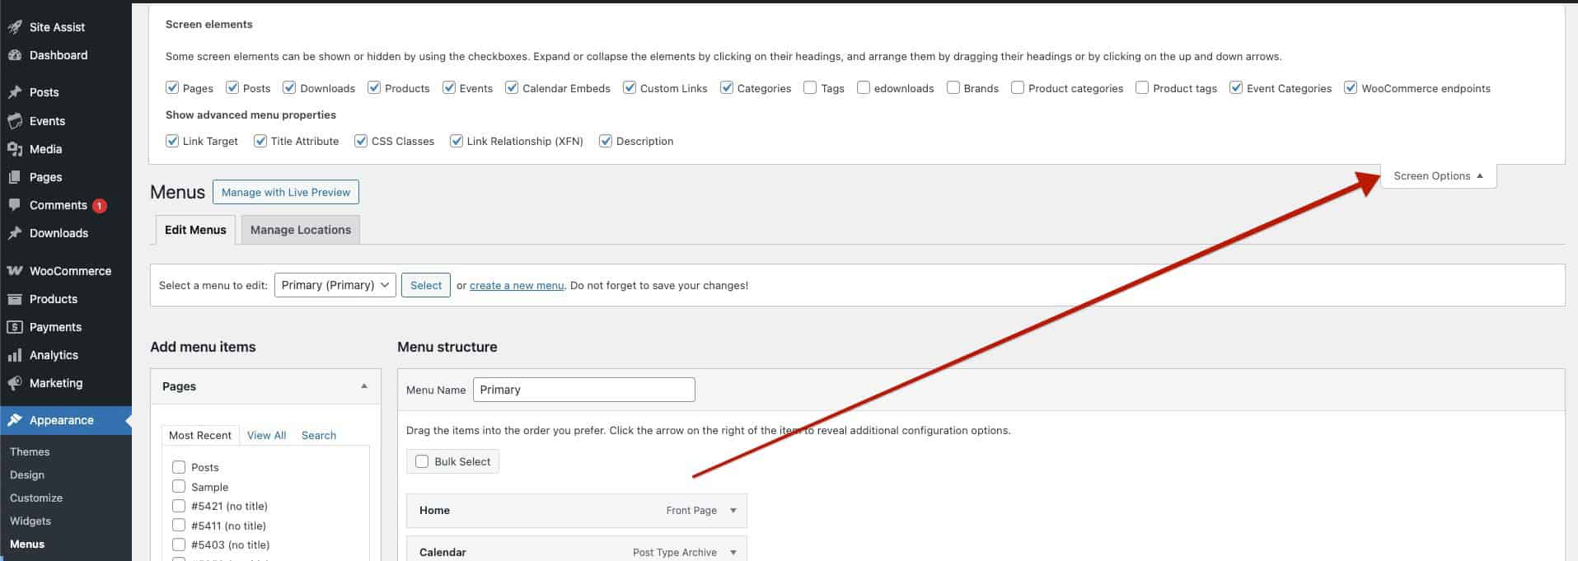Click Manage with Live Preview button
The width and height of the screenshot is (1578, 561).
pyautogui.click(x=285, y=192)
